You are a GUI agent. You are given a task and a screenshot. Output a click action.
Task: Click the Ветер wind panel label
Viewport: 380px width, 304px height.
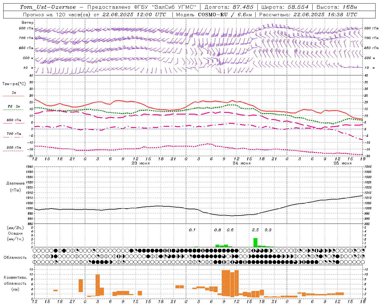pos(28,23)
